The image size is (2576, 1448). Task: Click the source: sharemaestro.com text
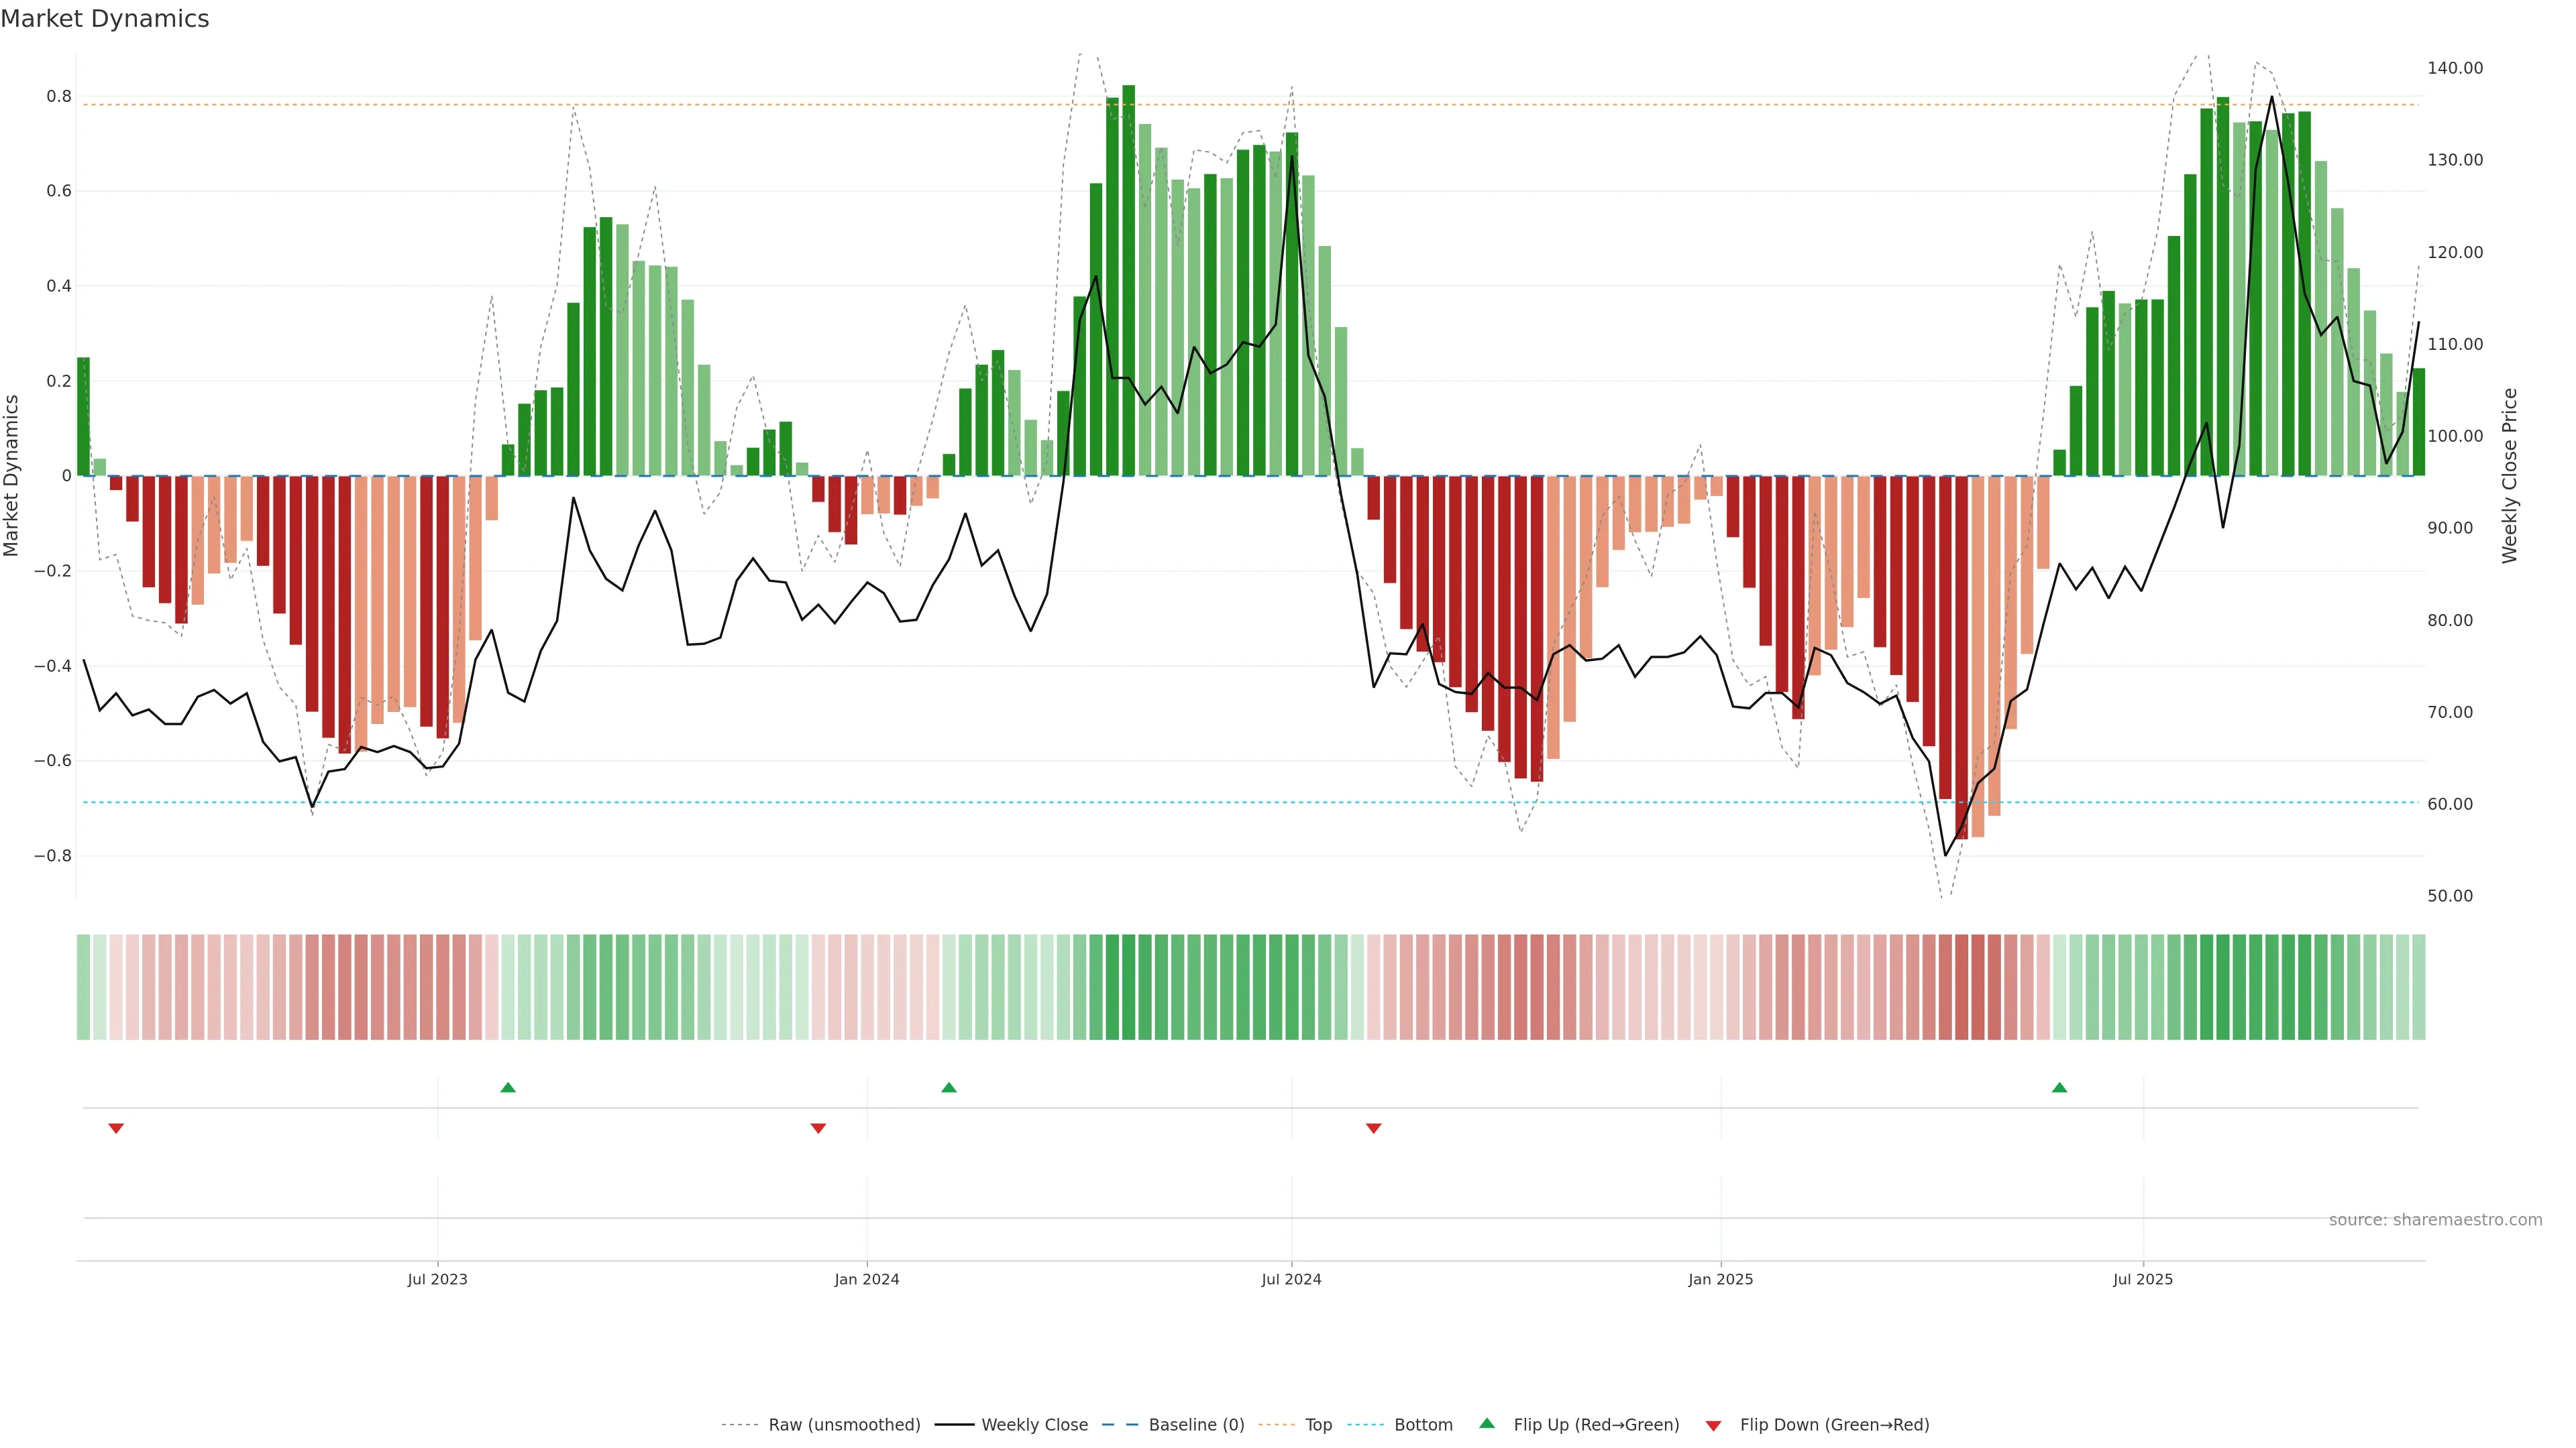tap(2435, 1219)
